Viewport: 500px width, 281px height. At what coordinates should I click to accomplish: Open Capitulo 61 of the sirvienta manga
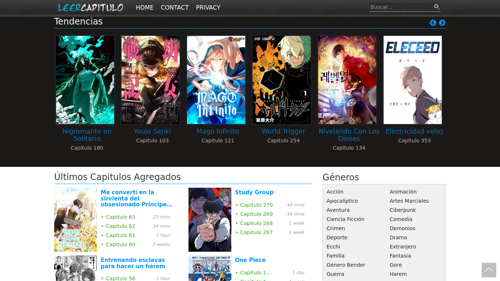(x=120, y=235)
